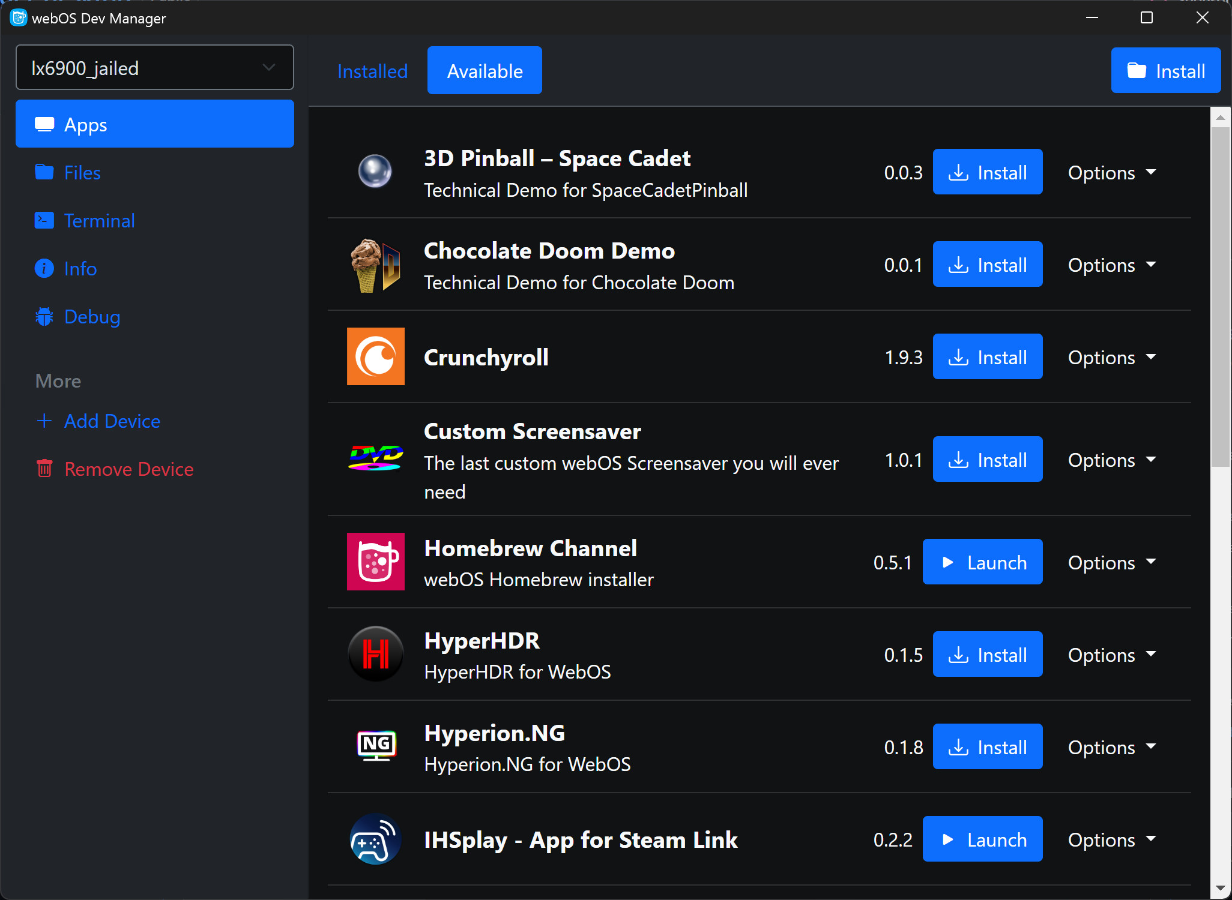
Task: Click the 3D Pinball app icon
Action: click(375, 172)
